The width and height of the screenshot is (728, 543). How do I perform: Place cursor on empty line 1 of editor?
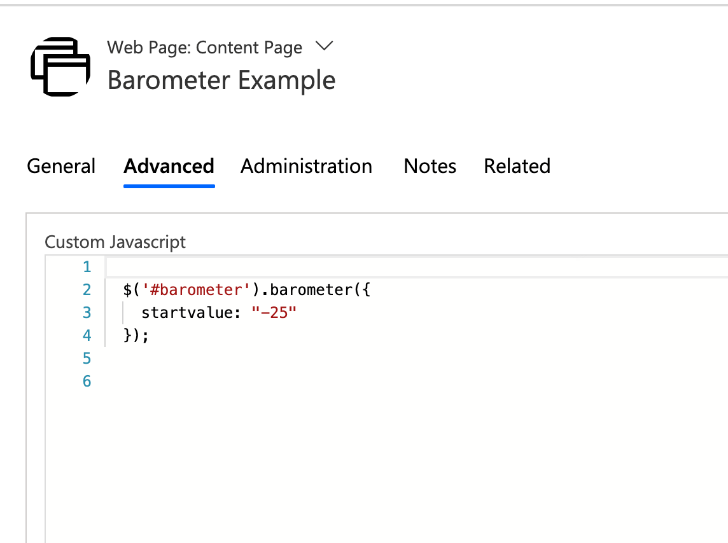pyautogui.click(x=382, y=266)
